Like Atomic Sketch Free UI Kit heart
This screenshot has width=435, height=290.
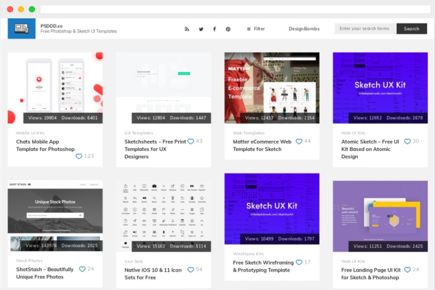[407, 141]
